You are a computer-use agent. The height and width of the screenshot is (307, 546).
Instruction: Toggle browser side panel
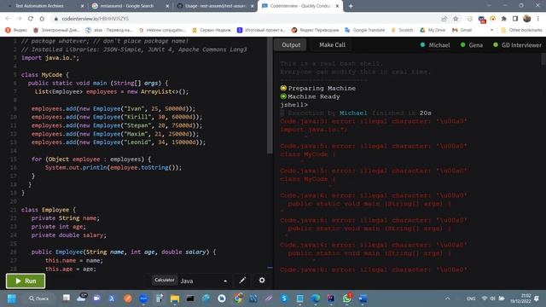tap(515, 19)
